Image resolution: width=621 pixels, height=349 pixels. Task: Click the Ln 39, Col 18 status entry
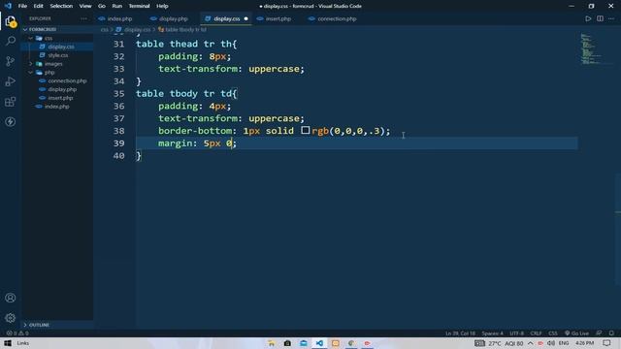coord(460,333)
